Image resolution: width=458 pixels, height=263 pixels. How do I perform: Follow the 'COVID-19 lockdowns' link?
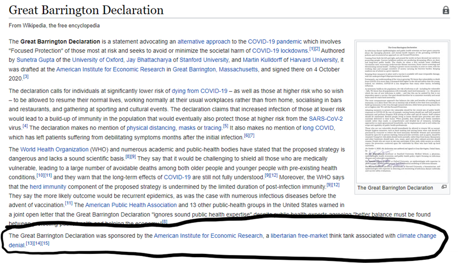pyautogui.click(x=280, y=51)
